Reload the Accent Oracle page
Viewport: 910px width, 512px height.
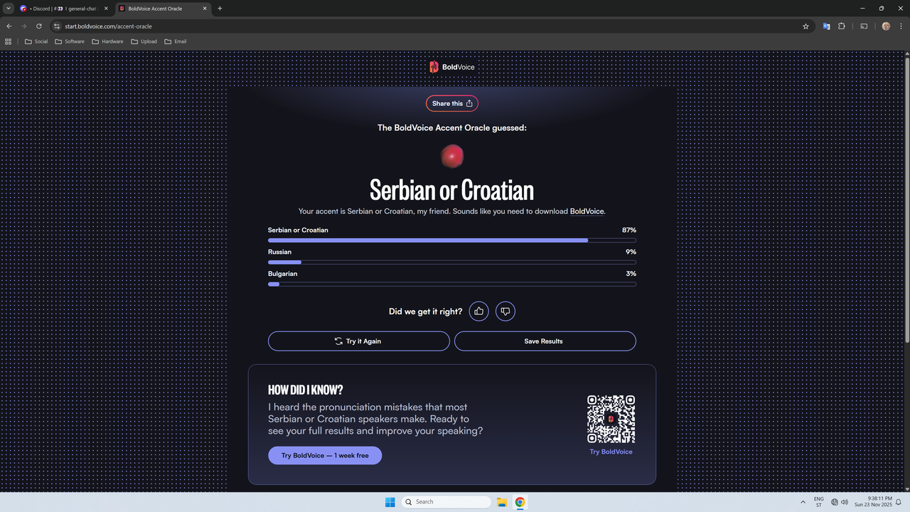click(38, 26)
